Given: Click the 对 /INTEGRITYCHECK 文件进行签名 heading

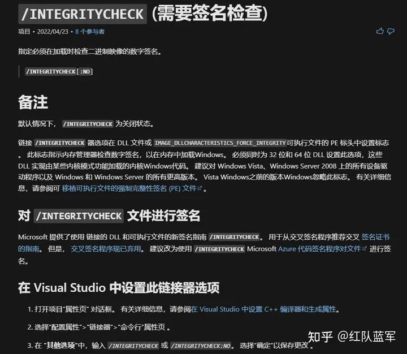Looking at the screenshot, I should click(109, 215).
